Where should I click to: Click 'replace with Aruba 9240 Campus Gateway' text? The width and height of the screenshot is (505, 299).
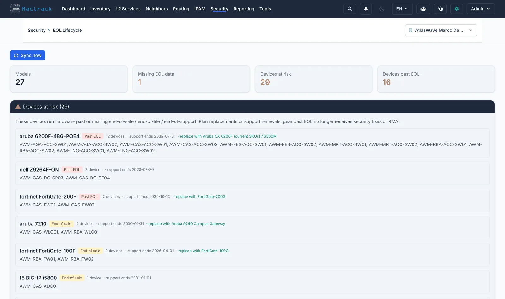187,224
